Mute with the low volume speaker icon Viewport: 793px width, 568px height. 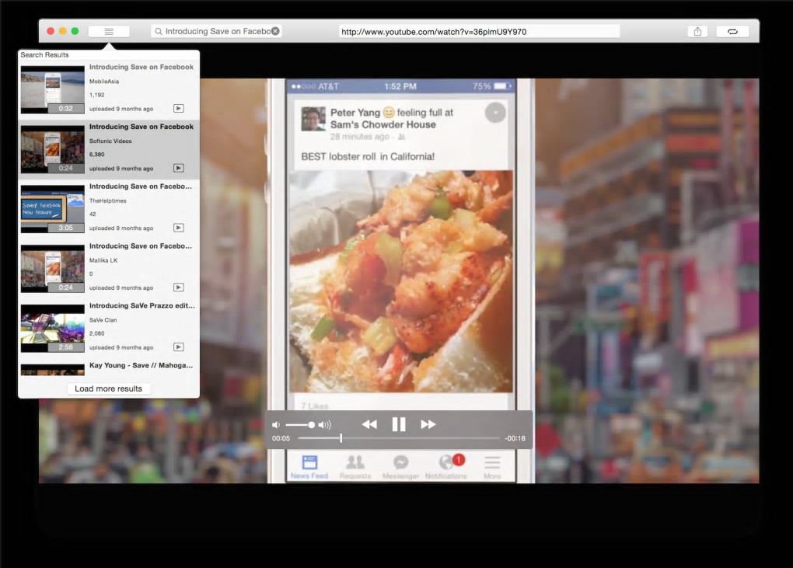(276, 425)
